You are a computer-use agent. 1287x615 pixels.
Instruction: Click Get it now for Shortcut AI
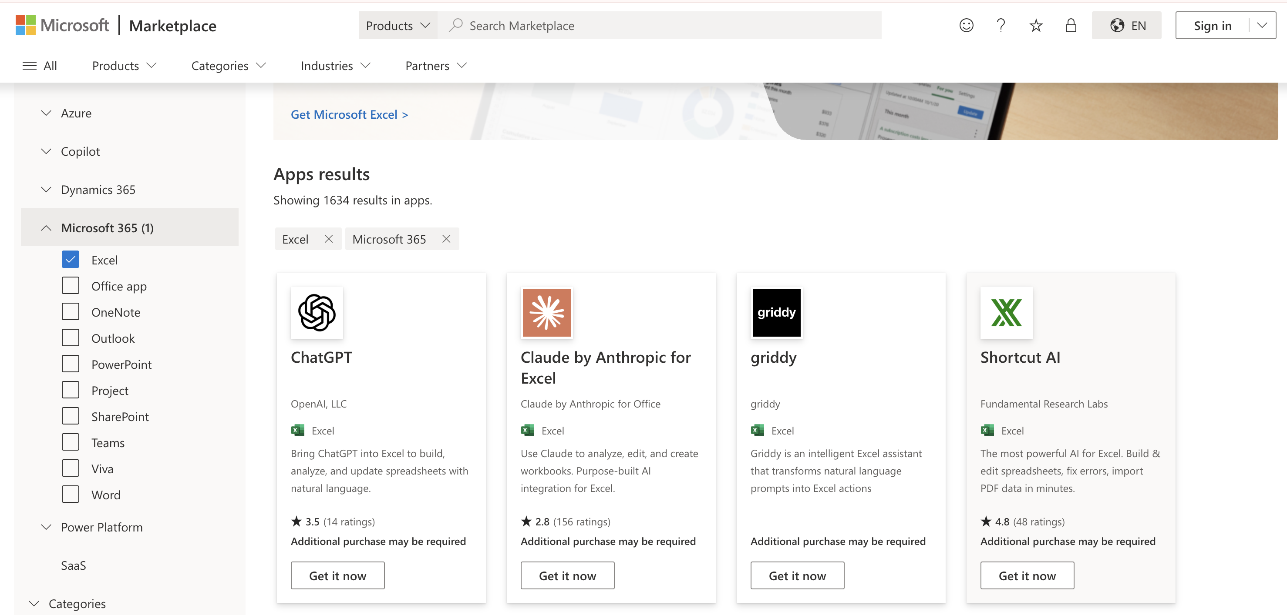pyautogui.click(x=1027, y=575)
